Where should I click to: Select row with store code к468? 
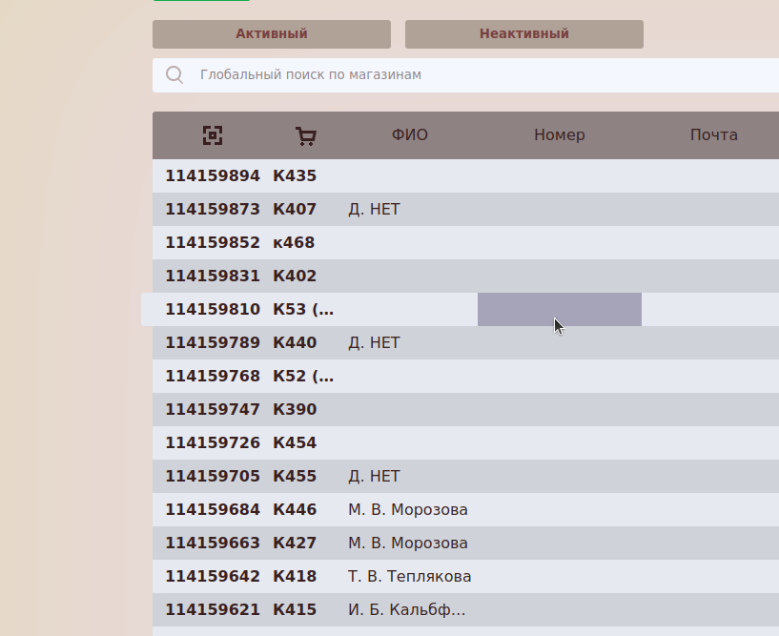[x=294, y=243]
